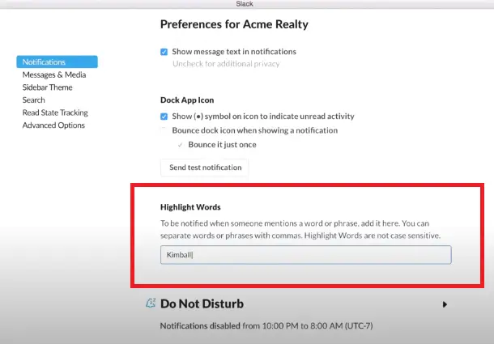The height and width of the screenshot is (344, 494).
Task: Enable Bounce dock icon when showing notification
Action: click(164, 130)
